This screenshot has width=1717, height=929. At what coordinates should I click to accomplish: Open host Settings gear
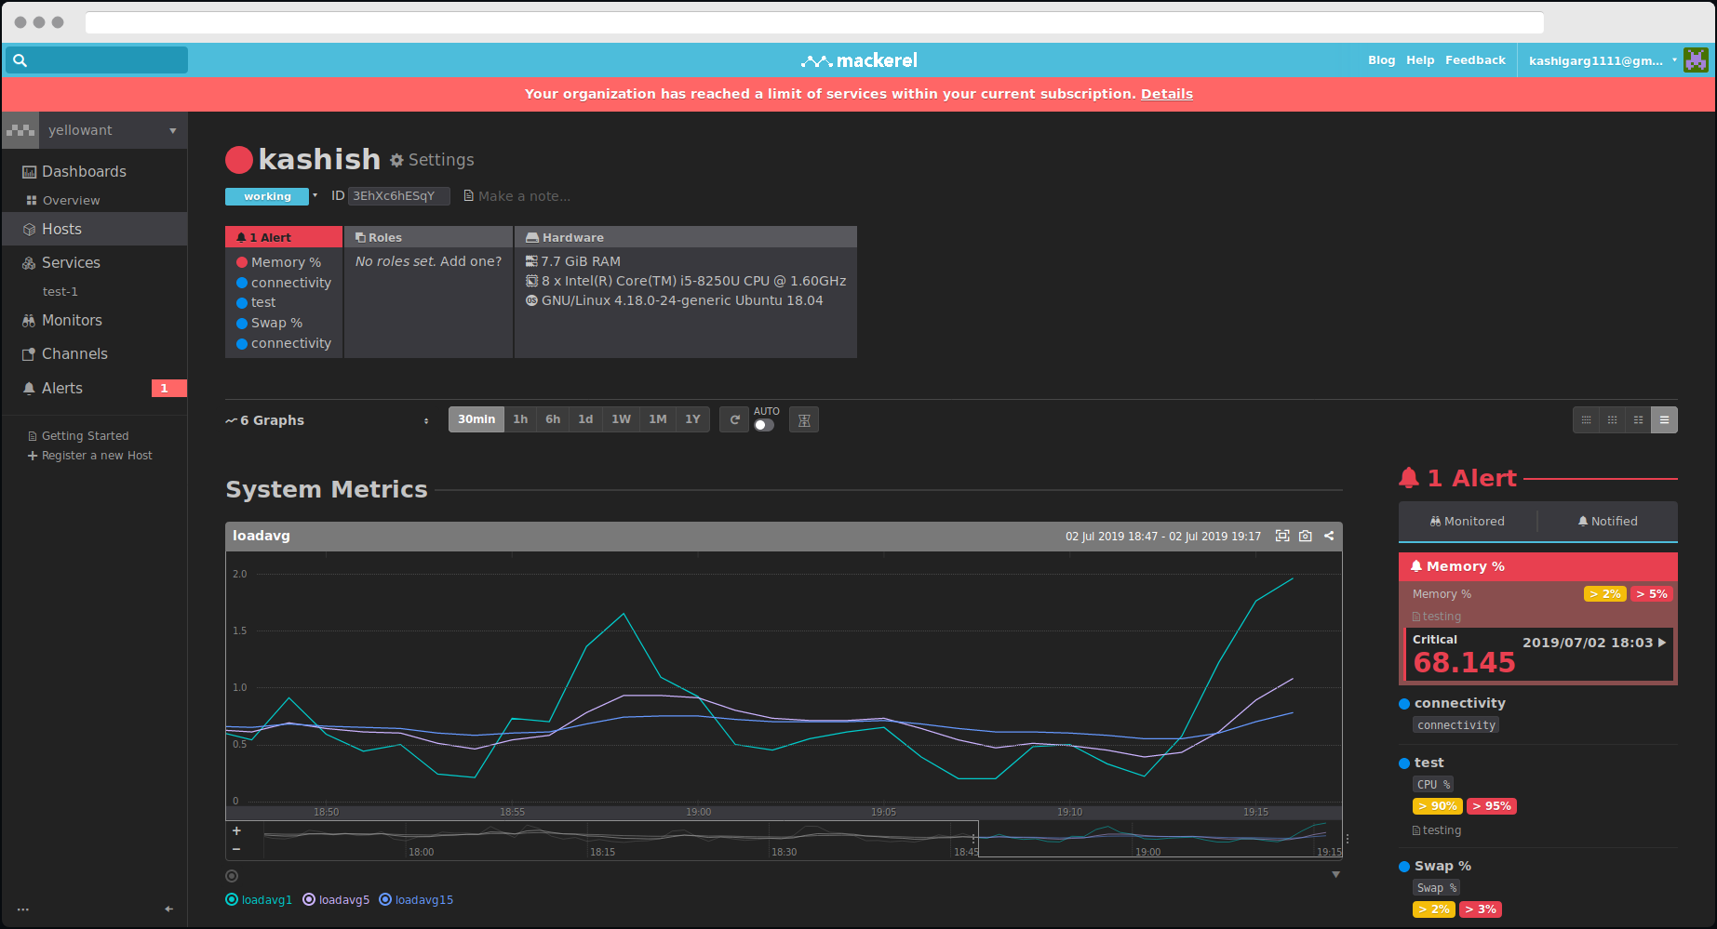pos(432,160)
